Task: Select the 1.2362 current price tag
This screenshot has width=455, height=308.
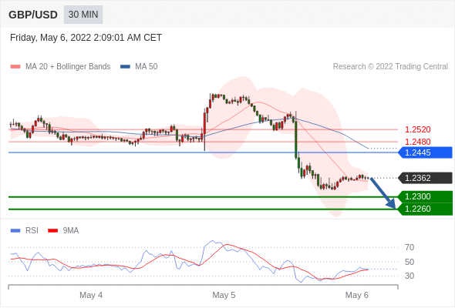Action: (425, 178)
